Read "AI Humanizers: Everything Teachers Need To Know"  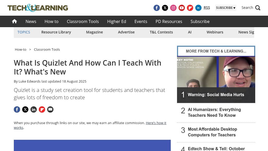[214, 113]
